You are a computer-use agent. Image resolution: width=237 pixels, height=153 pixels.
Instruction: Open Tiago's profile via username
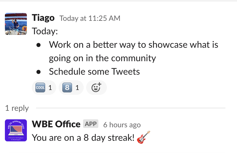point(43,18)
